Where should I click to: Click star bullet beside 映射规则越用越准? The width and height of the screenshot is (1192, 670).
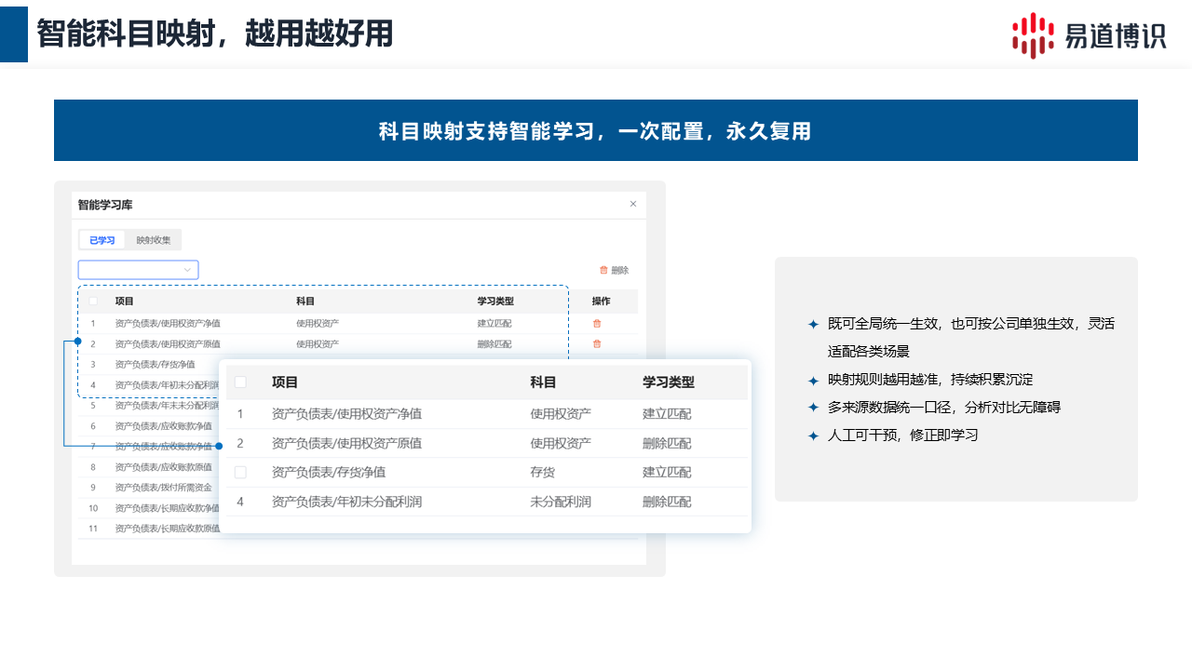point(813,381)
